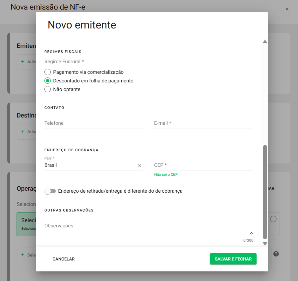298x281 pixels.
Task: Focus the Telefone input field
Action: tap(94, 123)
